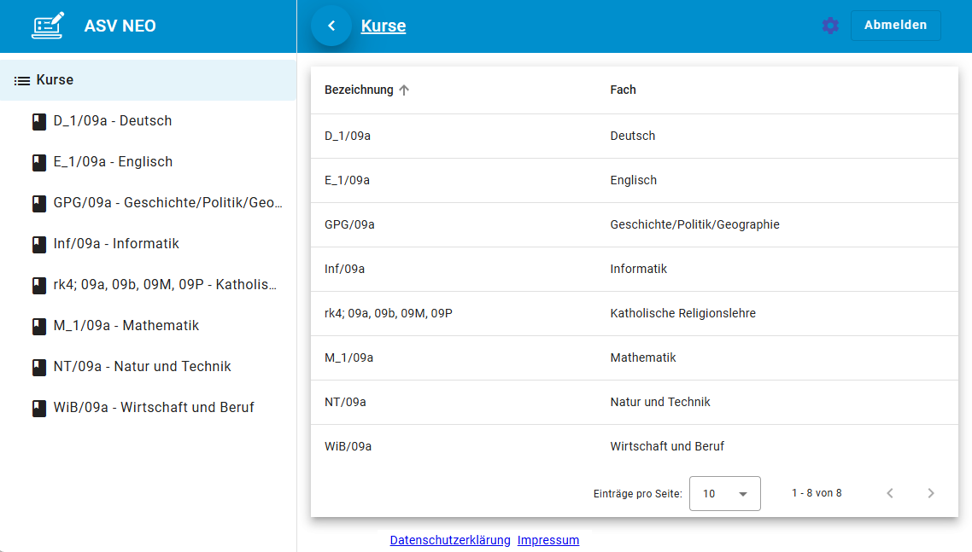Select WiB/09a - Wirtschaft und Beruf in sidebar
Screen dimensions: 972x552
(x=154, y=408)
